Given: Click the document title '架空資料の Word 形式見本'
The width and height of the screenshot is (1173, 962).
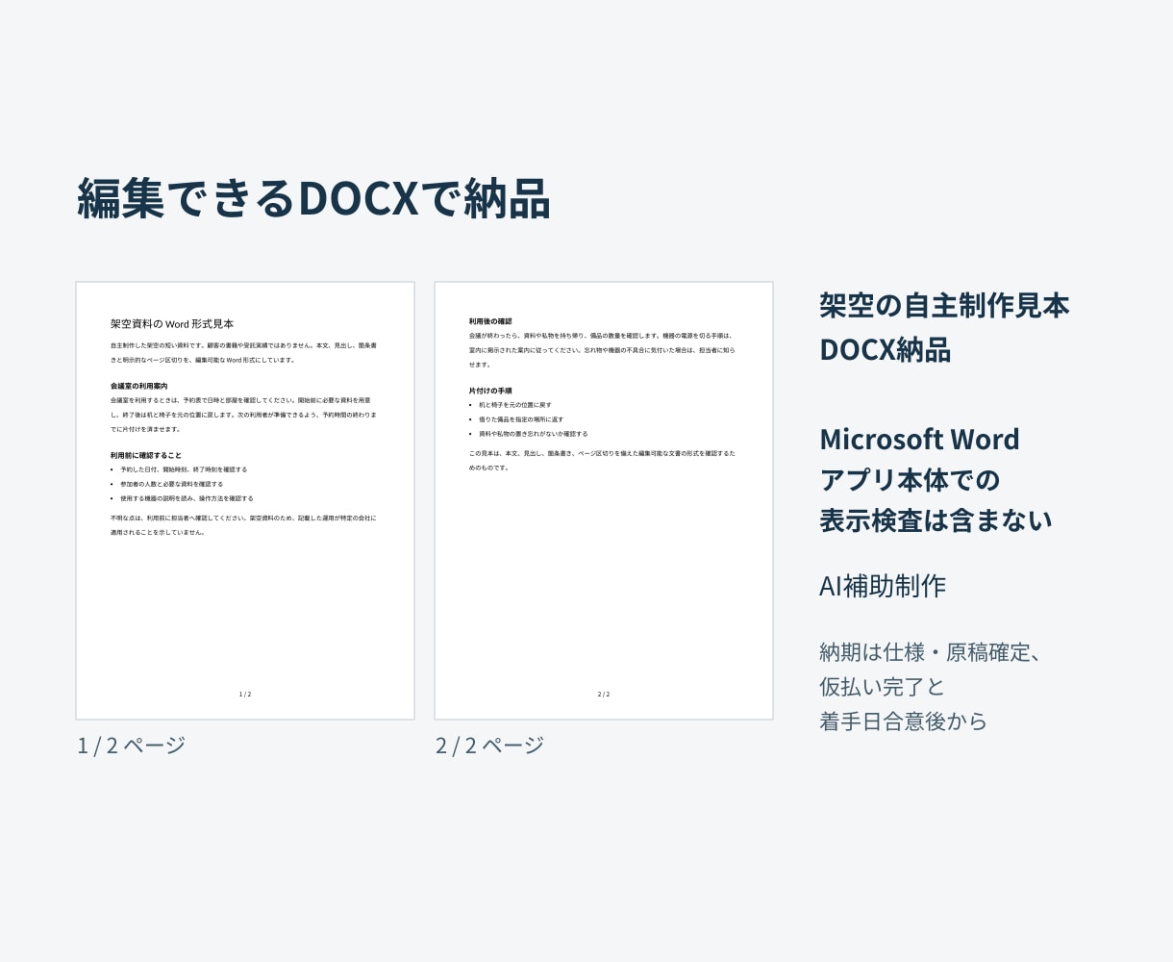Looking at the screenshot, I should 172,324.
